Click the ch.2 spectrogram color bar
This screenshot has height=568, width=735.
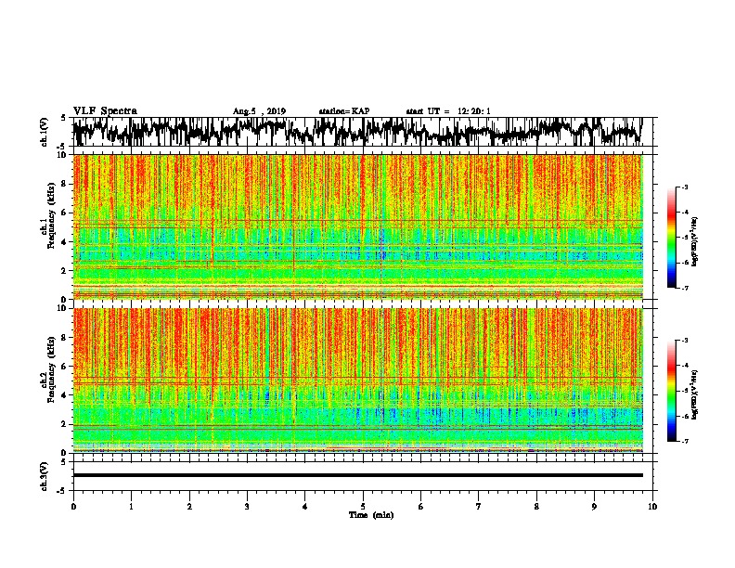[x=671, y=391]
